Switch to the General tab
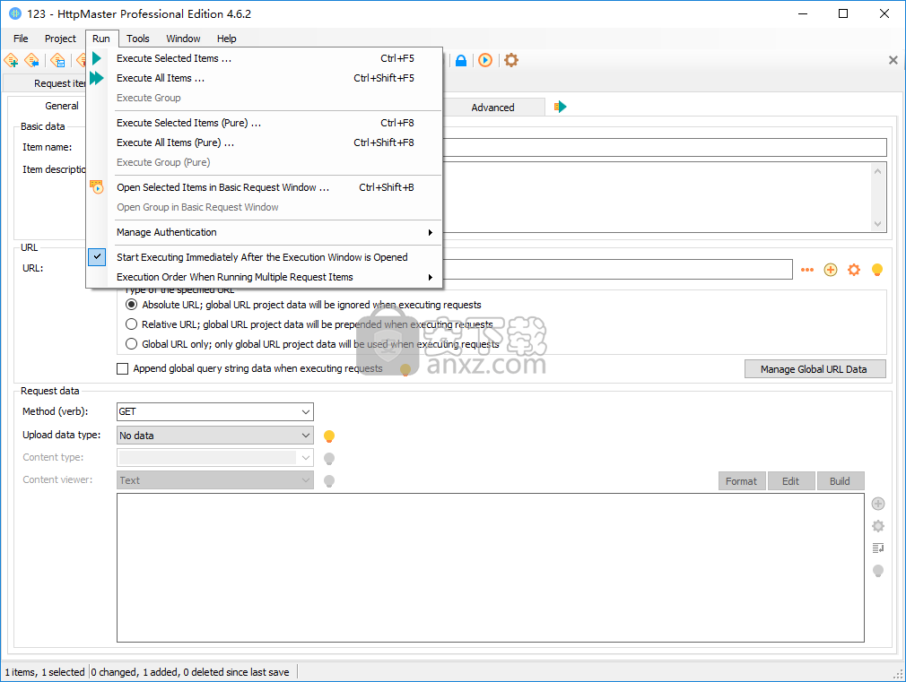The image size is (906, 682). coord(62,107)
